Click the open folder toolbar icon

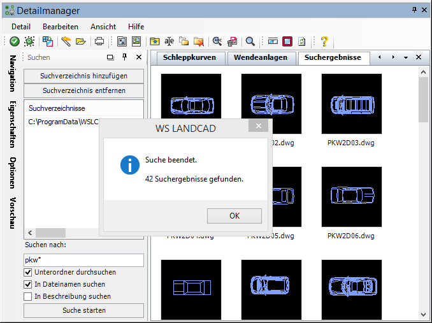[x=81, y=41]
